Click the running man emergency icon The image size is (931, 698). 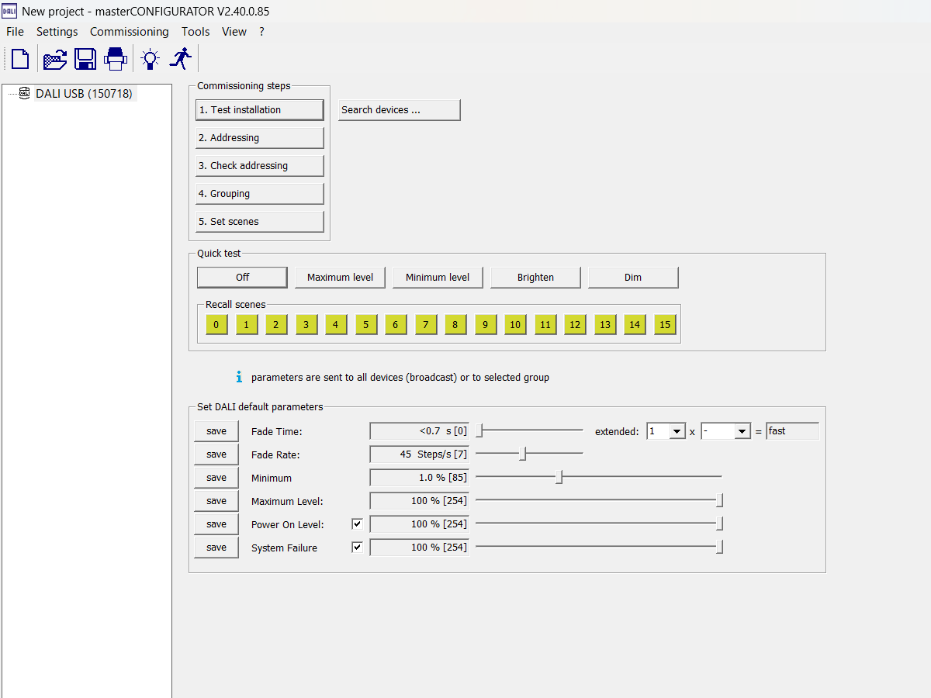click(x=181, y=59)
